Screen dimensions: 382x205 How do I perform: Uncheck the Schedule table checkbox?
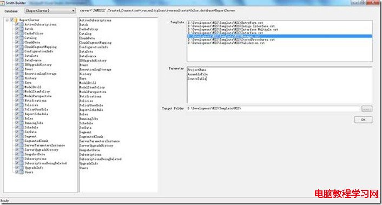click(17, 127)
